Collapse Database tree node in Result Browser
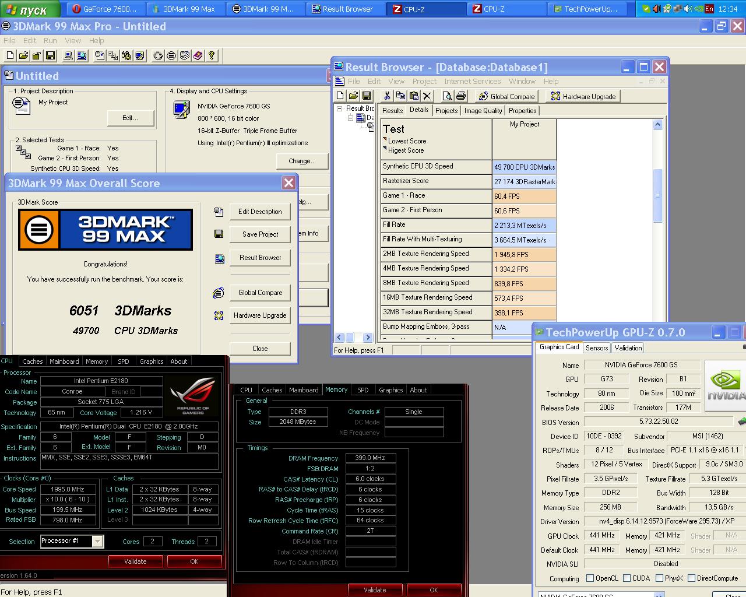The width and height of the screenshot is (746, 597). click(x=351, y=118)
